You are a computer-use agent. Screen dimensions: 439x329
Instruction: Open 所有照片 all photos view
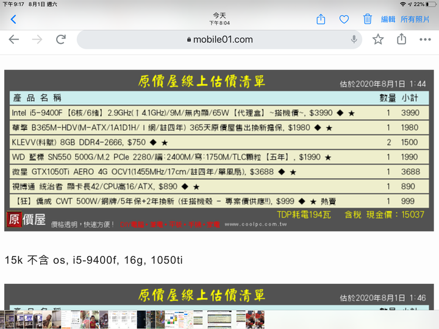415,19
